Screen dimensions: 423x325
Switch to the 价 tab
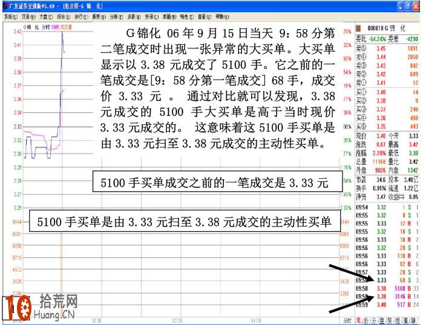tap(366, 320)
